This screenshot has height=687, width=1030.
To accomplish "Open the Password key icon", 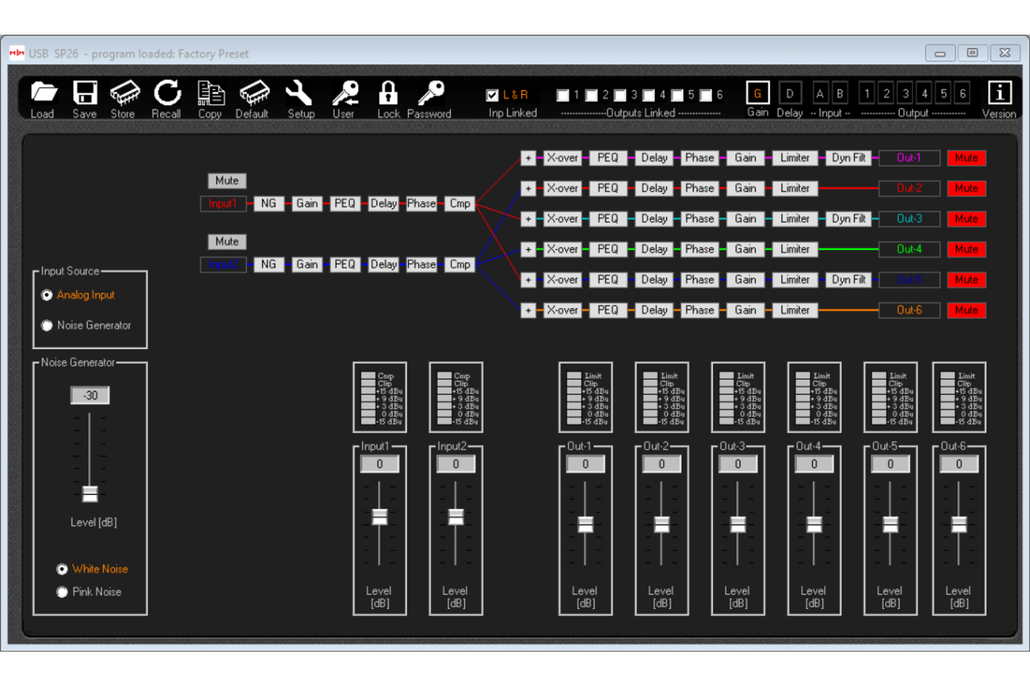I will 430,94.
